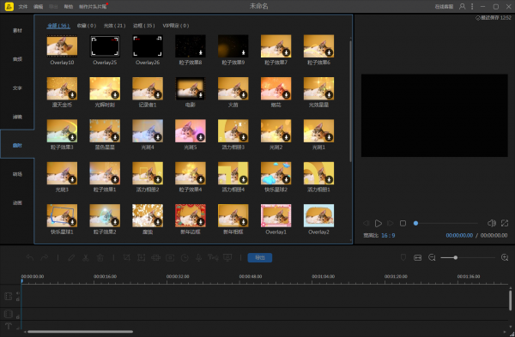Open the 编辑 menu
Image resolution: width=515 pixels, height=337 pixels.
[x=38, y=7]
